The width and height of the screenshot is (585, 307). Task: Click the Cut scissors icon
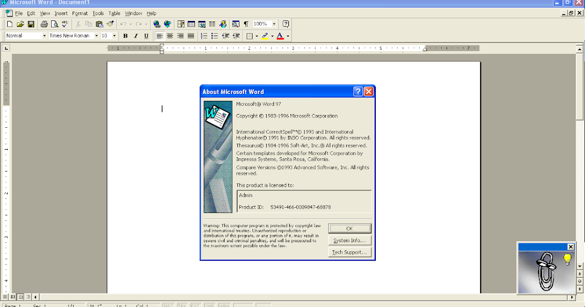click(x=78, y=24)
